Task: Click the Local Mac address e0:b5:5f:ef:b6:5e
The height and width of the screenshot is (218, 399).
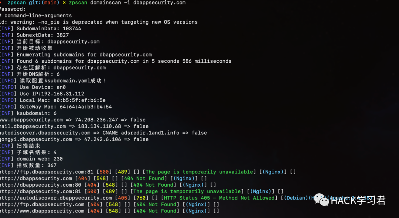Action: pyautogui.click(x=79, y=100)
